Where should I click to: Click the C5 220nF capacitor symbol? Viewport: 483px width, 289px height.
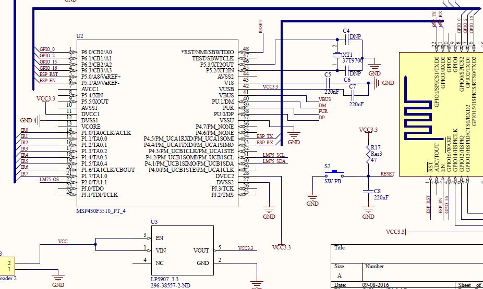coord(328,83)
